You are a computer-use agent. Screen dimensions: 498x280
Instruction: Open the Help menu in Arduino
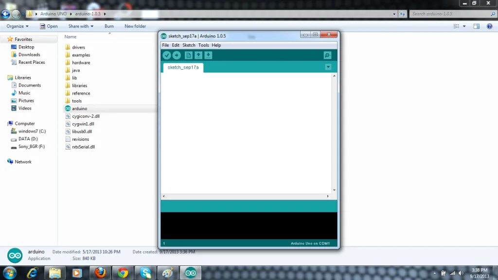tap(216, 45)
